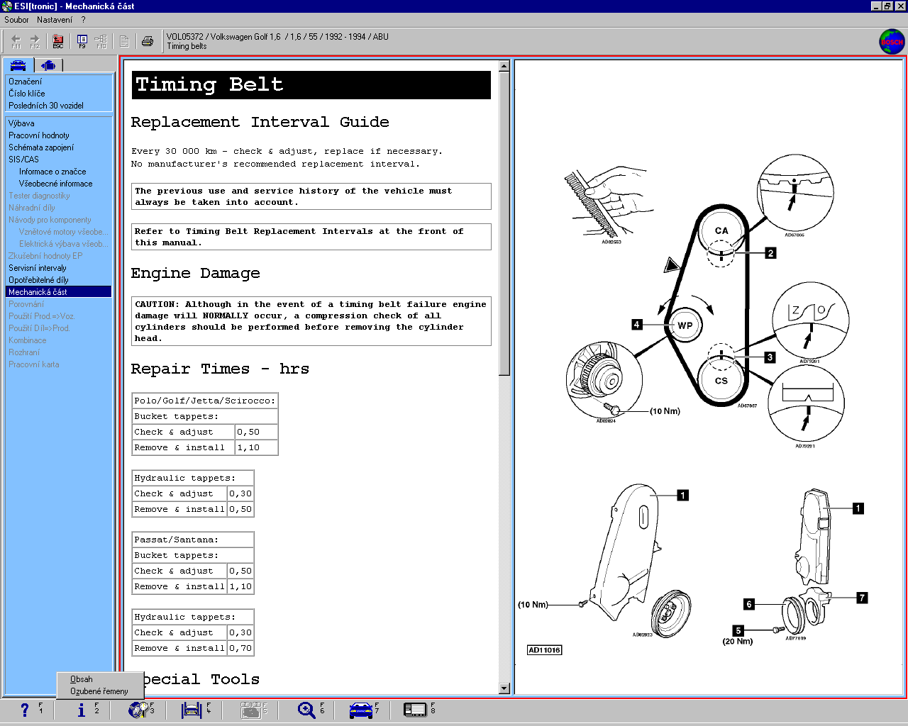Select Tester diagnostiky in sidebar
Viewport: 908px width, 726px height.
pos(39,196)
